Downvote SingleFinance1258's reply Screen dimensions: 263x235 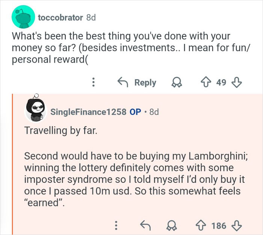[x=236, y=225]
